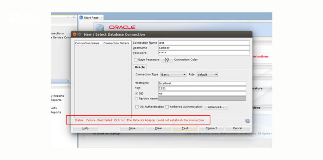Image resolution: width=323 pixels, height=160 pixels.
Task: Open the Role dropdown set to default
Action: [x=208, y=74]
